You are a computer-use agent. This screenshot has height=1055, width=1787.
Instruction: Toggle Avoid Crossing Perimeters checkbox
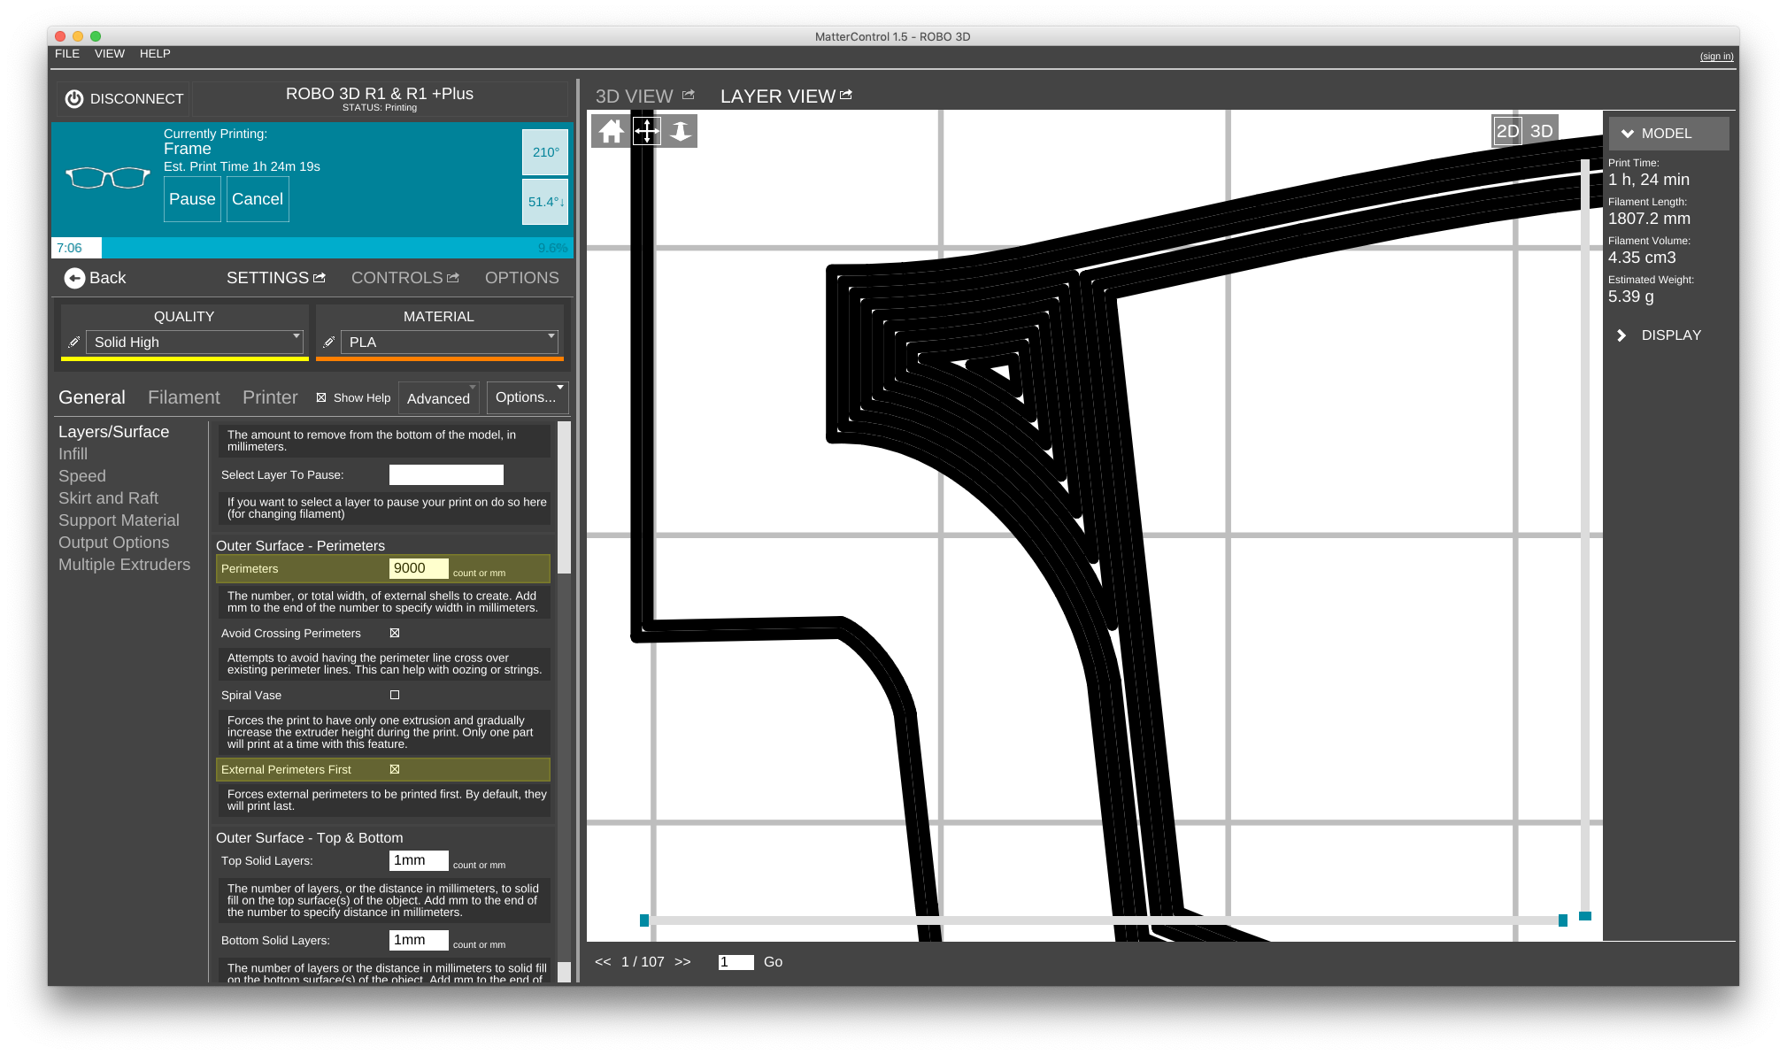point(397,633)
